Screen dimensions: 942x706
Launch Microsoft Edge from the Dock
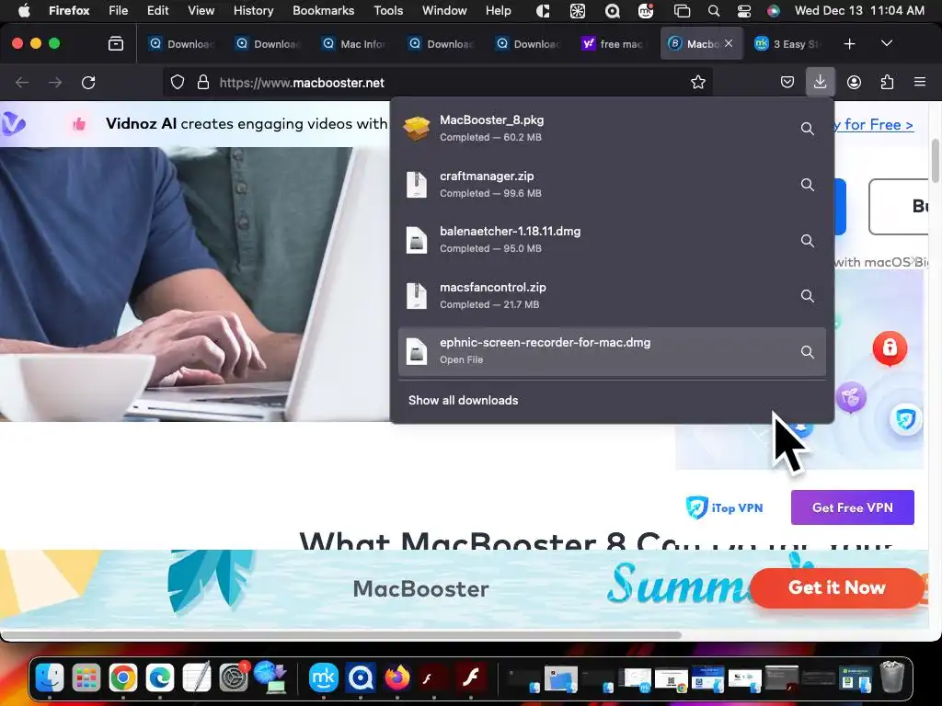(159, 678)
